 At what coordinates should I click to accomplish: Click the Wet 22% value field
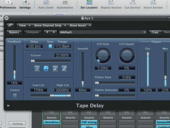tap(164, 90)
